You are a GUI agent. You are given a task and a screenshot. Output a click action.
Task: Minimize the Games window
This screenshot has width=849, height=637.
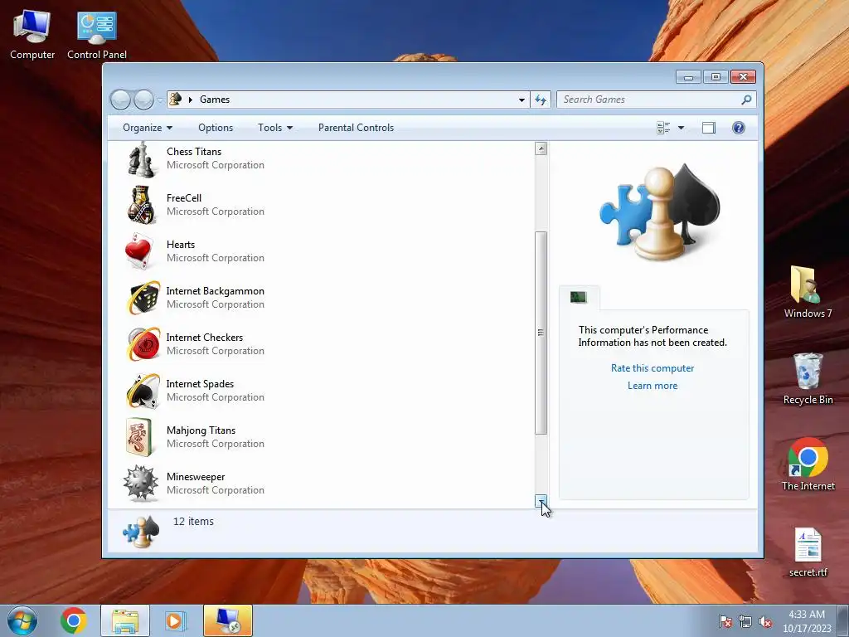[x=688, y=77]
